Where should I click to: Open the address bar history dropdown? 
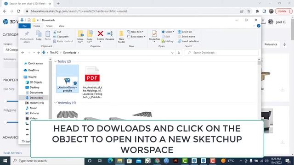pos(172,53)
